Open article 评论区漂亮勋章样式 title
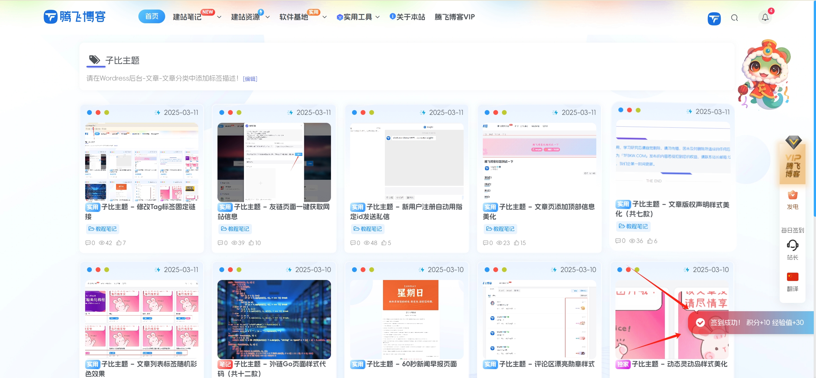 (x=539, y=364)
